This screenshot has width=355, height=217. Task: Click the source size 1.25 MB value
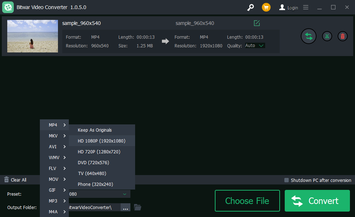tap(145, 46)
